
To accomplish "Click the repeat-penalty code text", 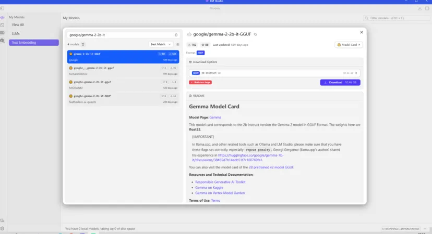I will coord(258,150).
